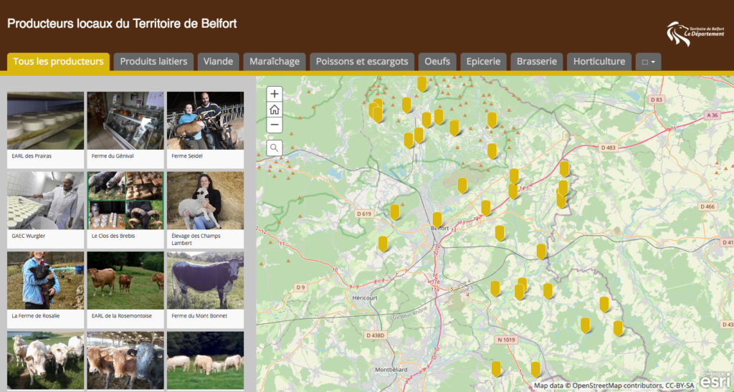Show the Poissons et escargots tab
Image resolution: width=734 pixels, height=392 pixels.
coord(362,62)
